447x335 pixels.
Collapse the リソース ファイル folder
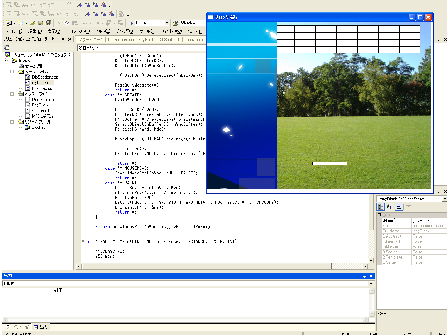coord(12,122)
